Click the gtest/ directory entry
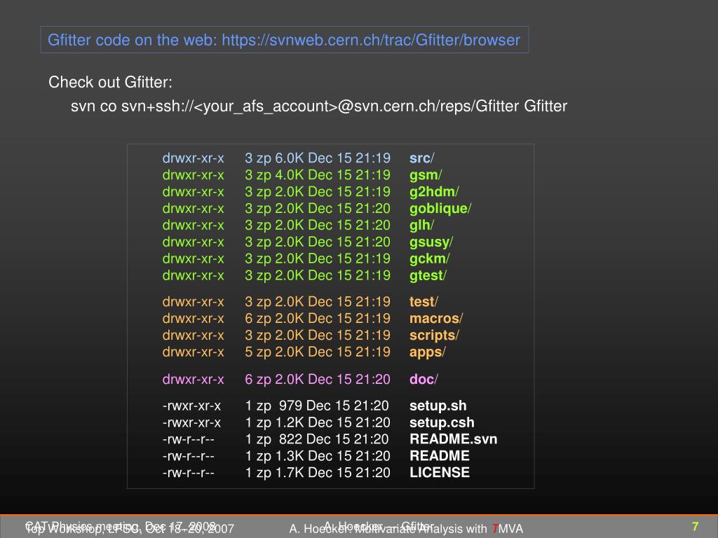 point(428,275)
